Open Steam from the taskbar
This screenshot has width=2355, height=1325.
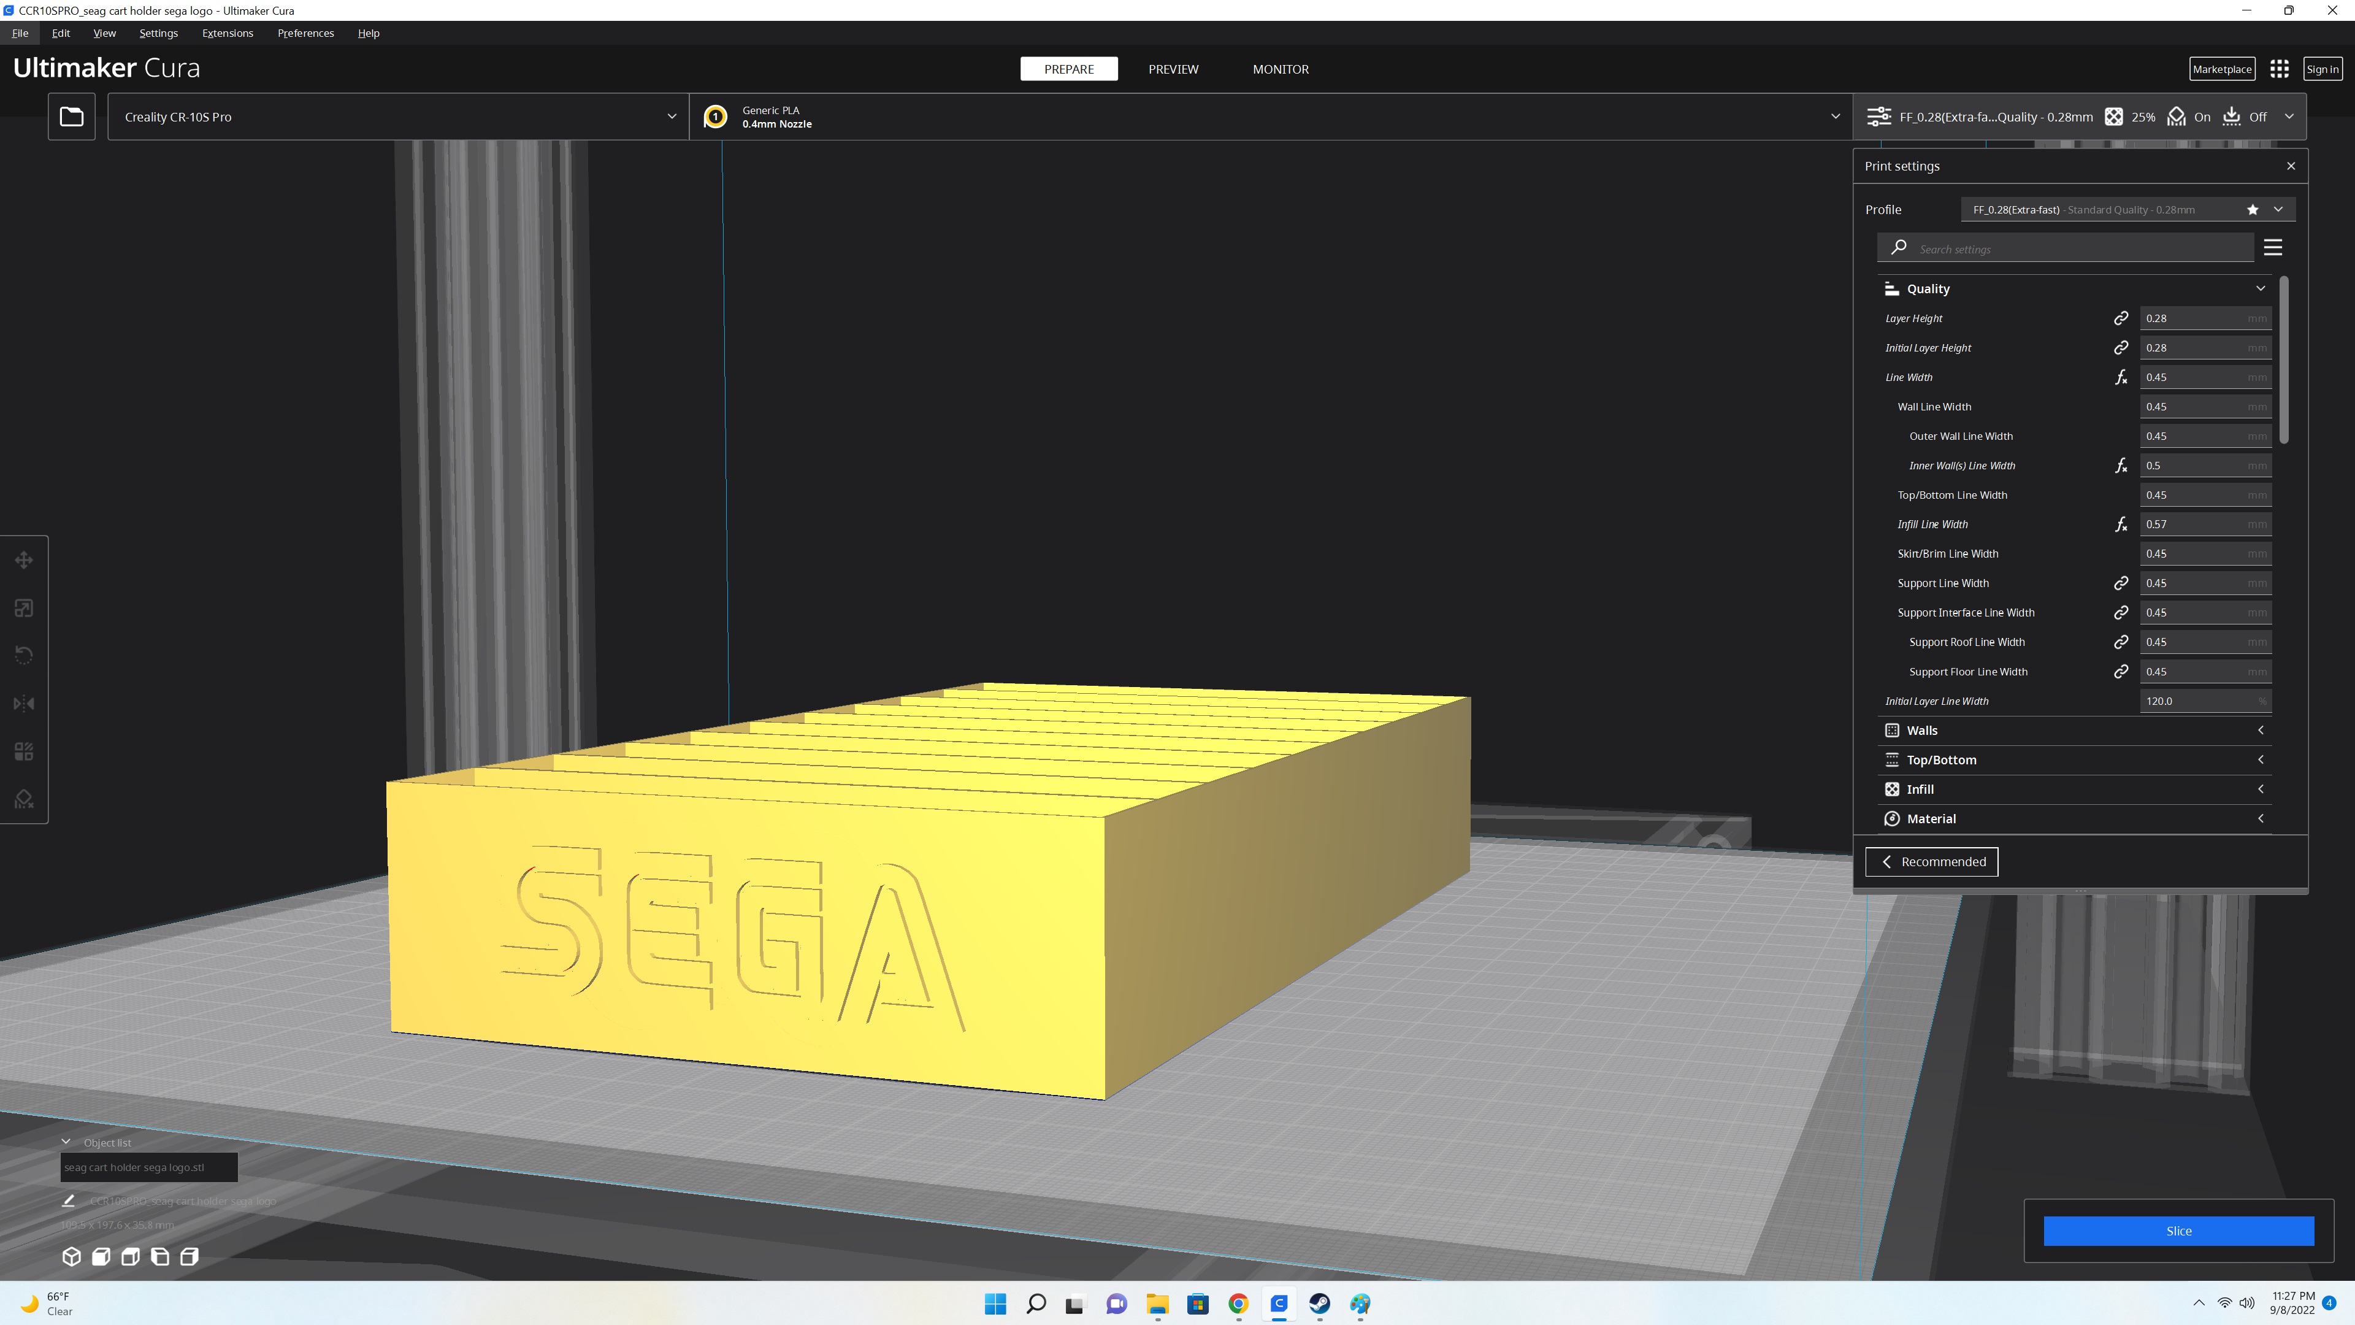click(x=1319, y=1304)
